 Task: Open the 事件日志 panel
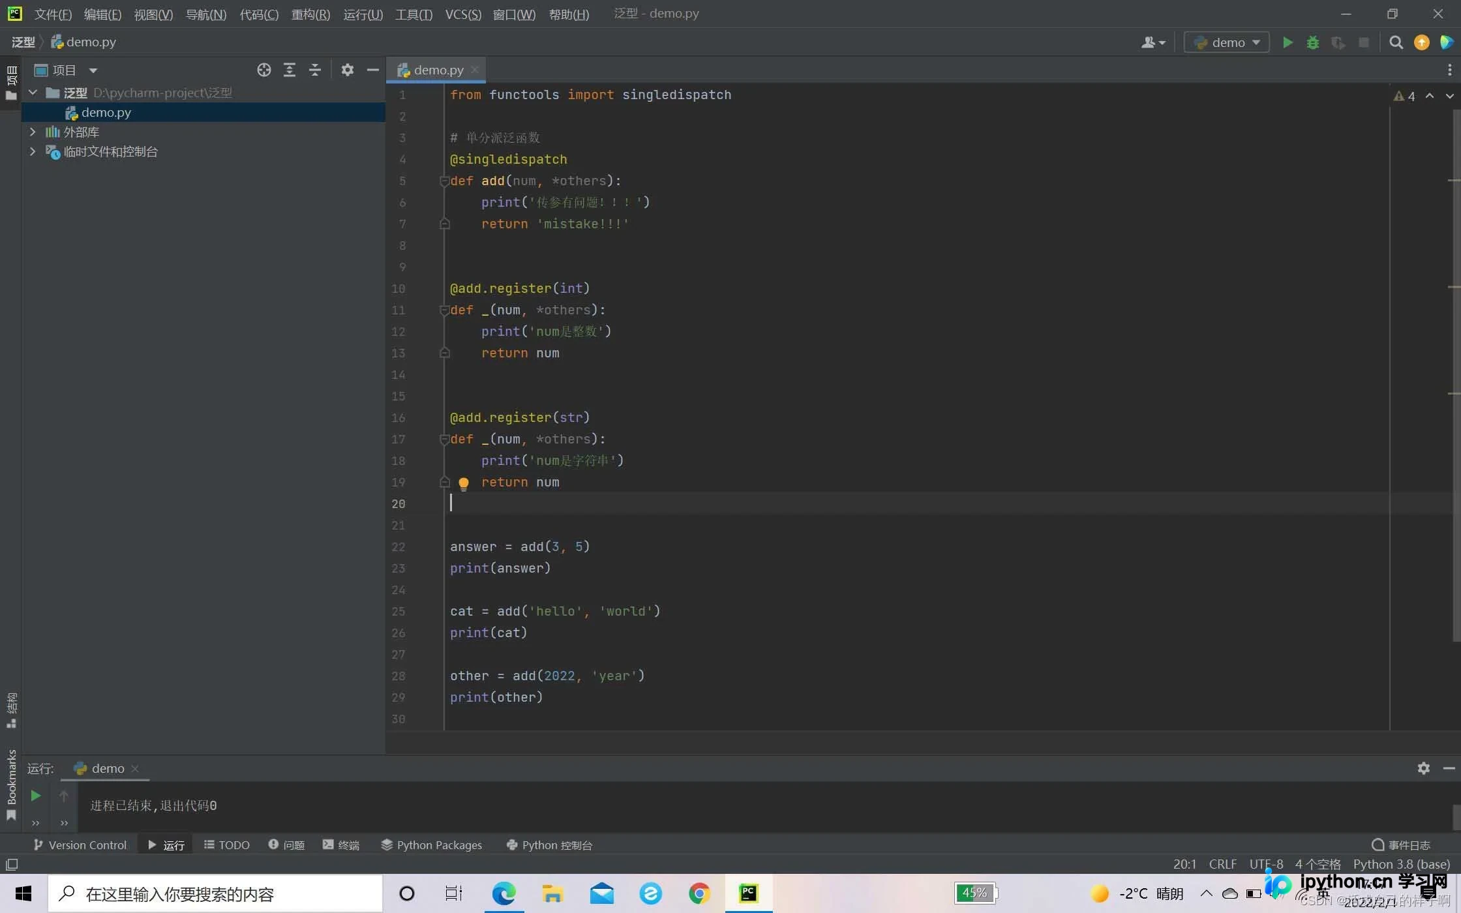1401,845
